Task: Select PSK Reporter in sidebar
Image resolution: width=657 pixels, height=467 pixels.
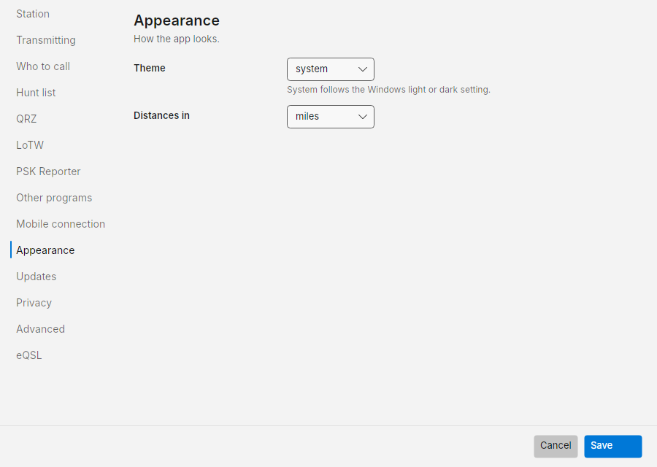Action: (48, 171)
